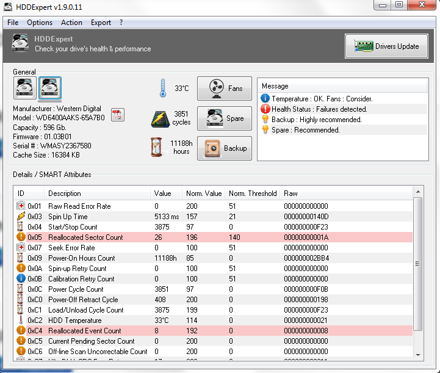Click the power cycles lightning drive icon
440x373 pixels.
pos(160,118)
